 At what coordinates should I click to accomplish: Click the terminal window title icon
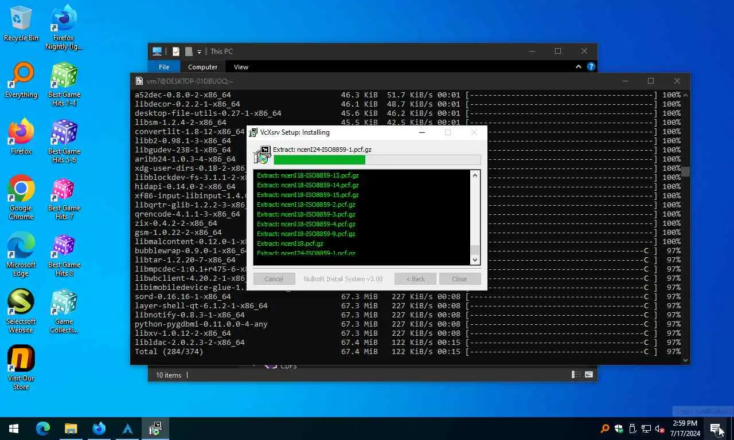point(139,81)
